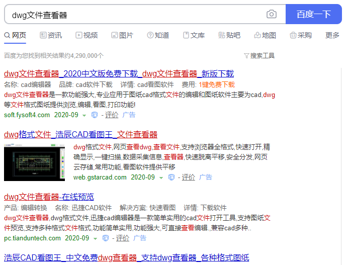Open the 知道 tab
The width and height of the screenshot is (346, 265).
click(x=158, y=35)
